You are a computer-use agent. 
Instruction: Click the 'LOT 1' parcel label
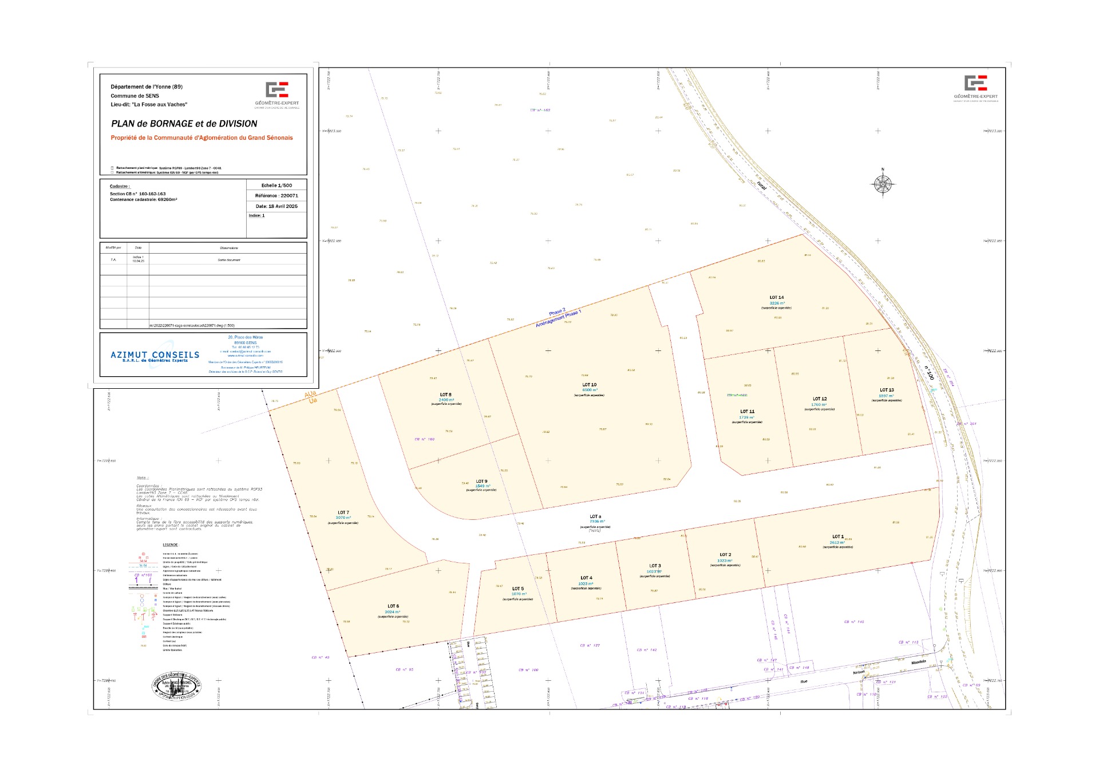coord(838,537)
